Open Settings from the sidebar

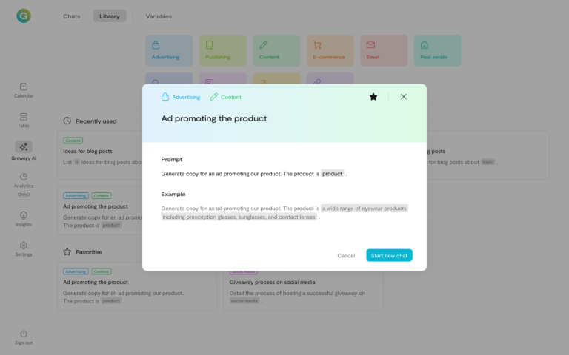click(24, 248)
